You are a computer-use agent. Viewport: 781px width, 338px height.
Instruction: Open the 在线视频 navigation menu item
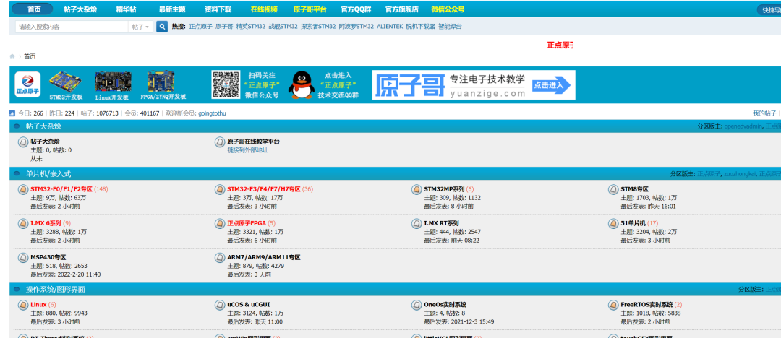click(264, 9)
